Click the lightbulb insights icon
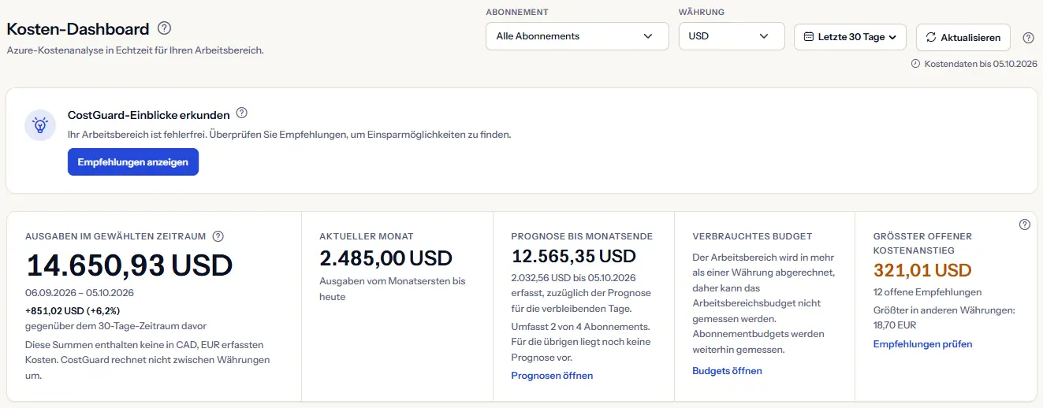The image size is (1043, 408). pos(39,125)
